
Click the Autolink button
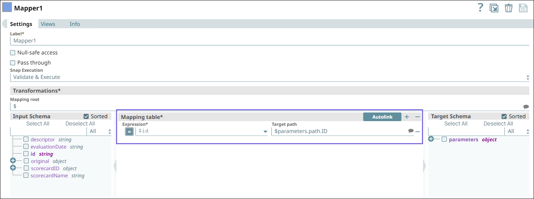click(382, 117)
